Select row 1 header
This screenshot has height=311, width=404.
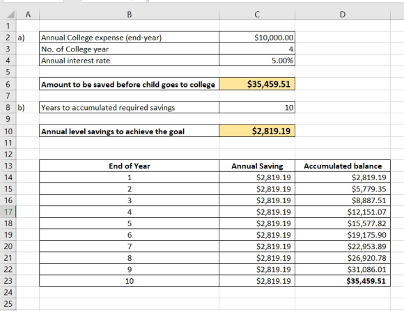[x=8, y=26]
